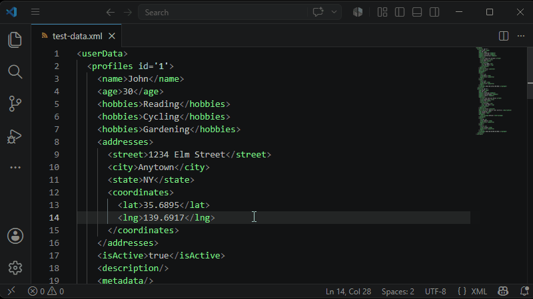Click the closing coordinates tag
The height and width of the screenshot is (299, 533).
pos(143,231)
